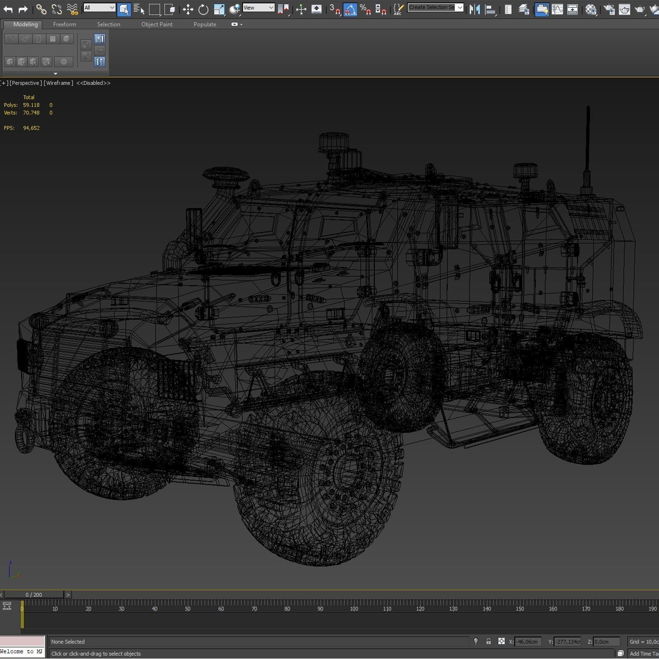
Task: Expand ribbon minimize options arrow
Action: pyautogui.click(x=241, y=24)
